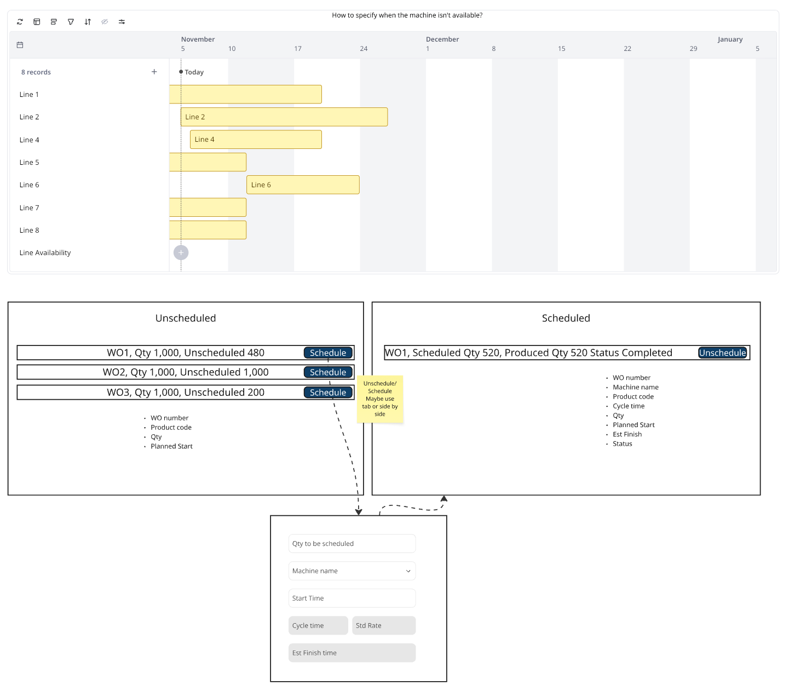
Task: Open the settings sliders icon
Action: coord(122,22)
